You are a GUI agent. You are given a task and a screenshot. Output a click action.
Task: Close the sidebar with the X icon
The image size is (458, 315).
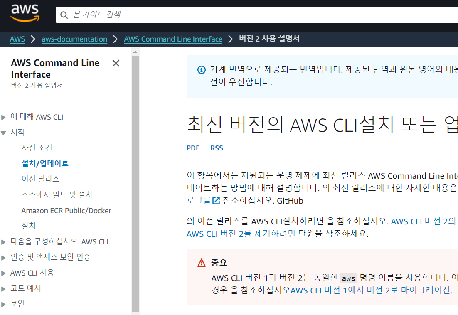click(116, 63)
